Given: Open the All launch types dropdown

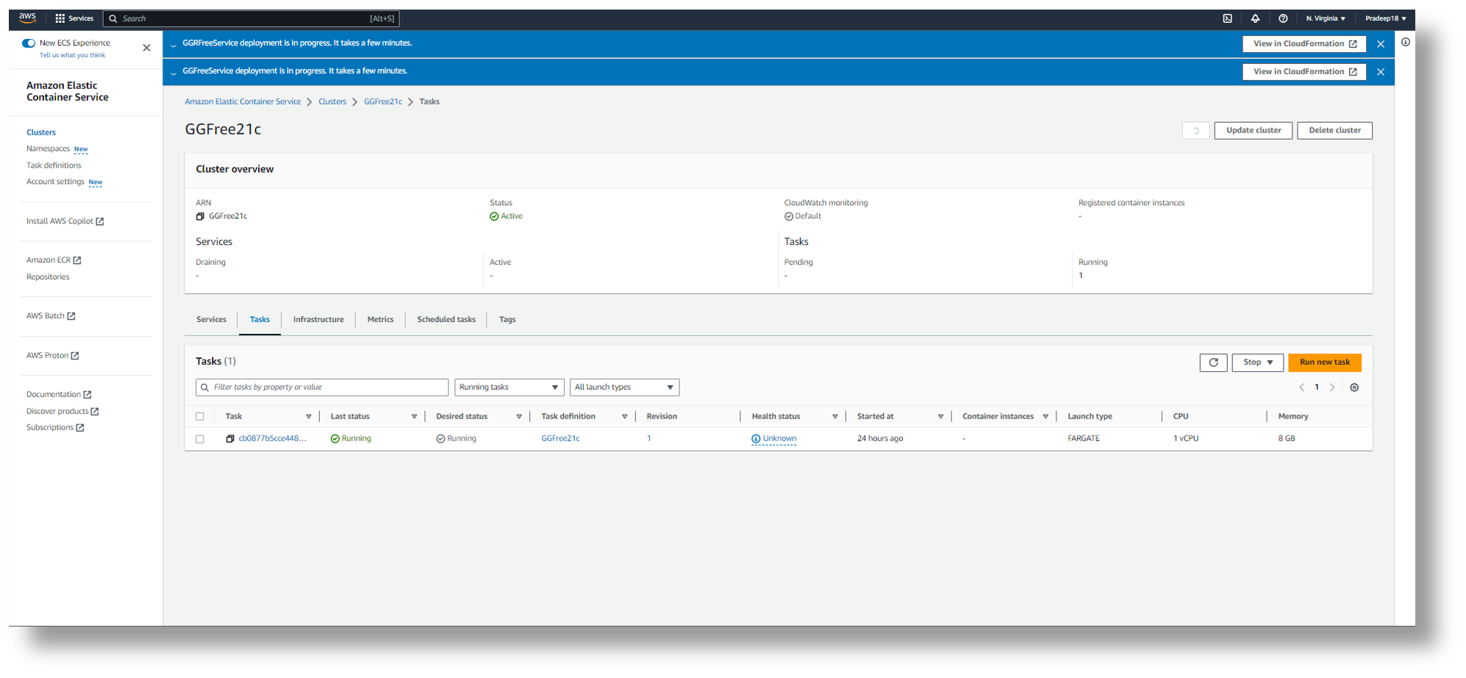Looking at the screenshot, I should pyautogui.click(x=624, y=388).
